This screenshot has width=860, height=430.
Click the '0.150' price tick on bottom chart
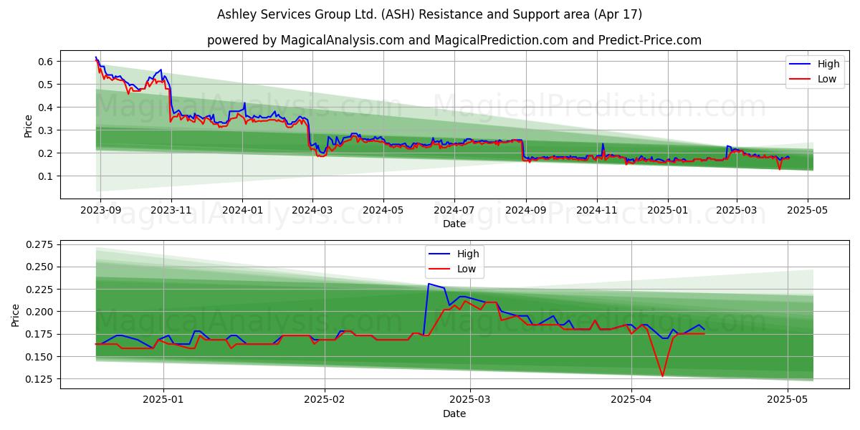click(x=39, y=357)
